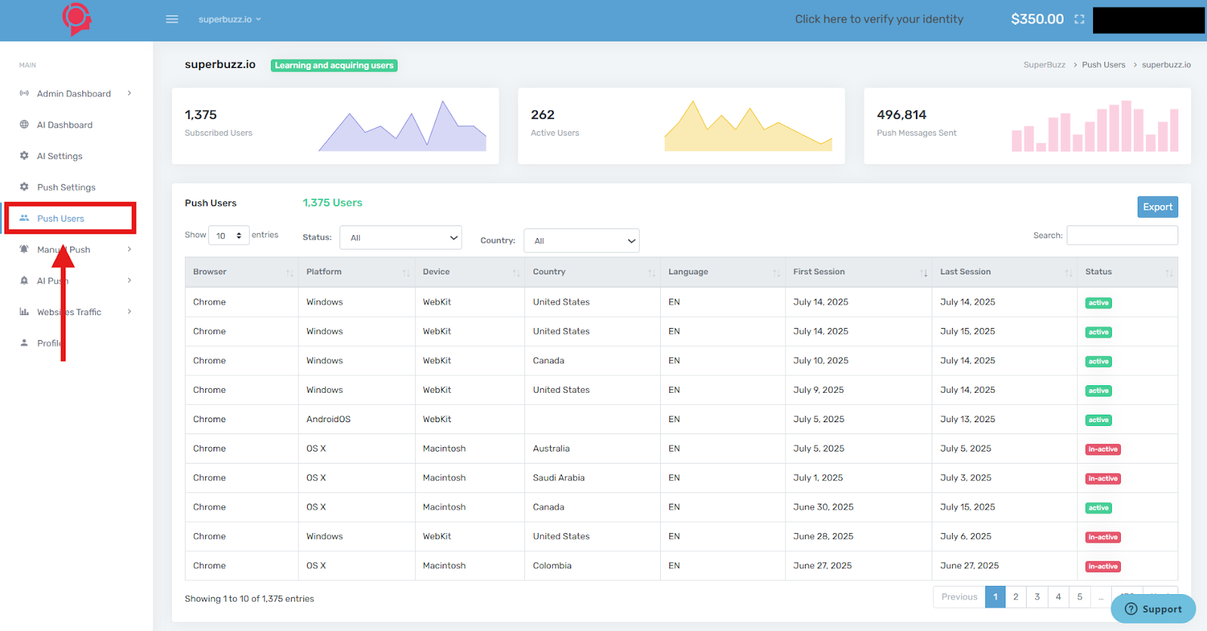
Task: Click the Profile person icon
Action: 24,342
